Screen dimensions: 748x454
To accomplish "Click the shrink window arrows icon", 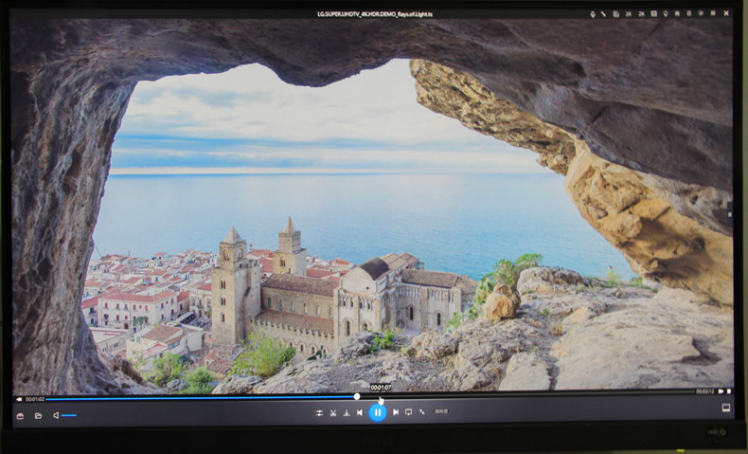I will coord(421,412).
